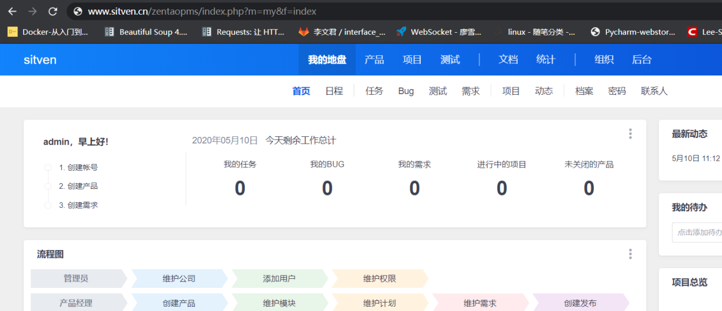Click the site info globe icon

click(x=78, y=11)
